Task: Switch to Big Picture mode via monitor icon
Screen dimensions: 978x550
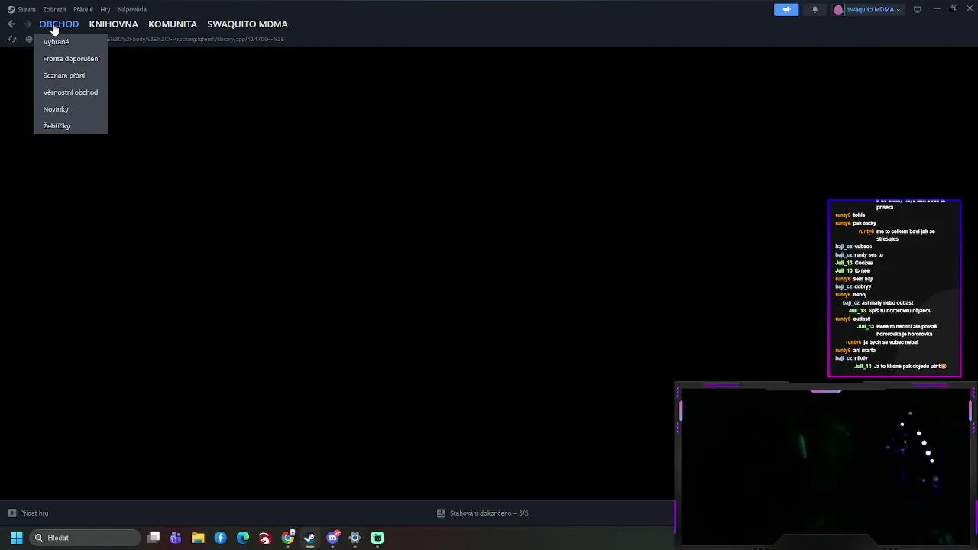Action: pos(918,9)
